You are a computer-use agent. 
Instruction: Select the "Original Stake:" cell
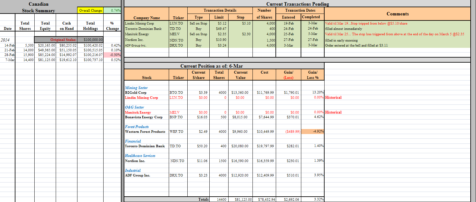point(56,40)
